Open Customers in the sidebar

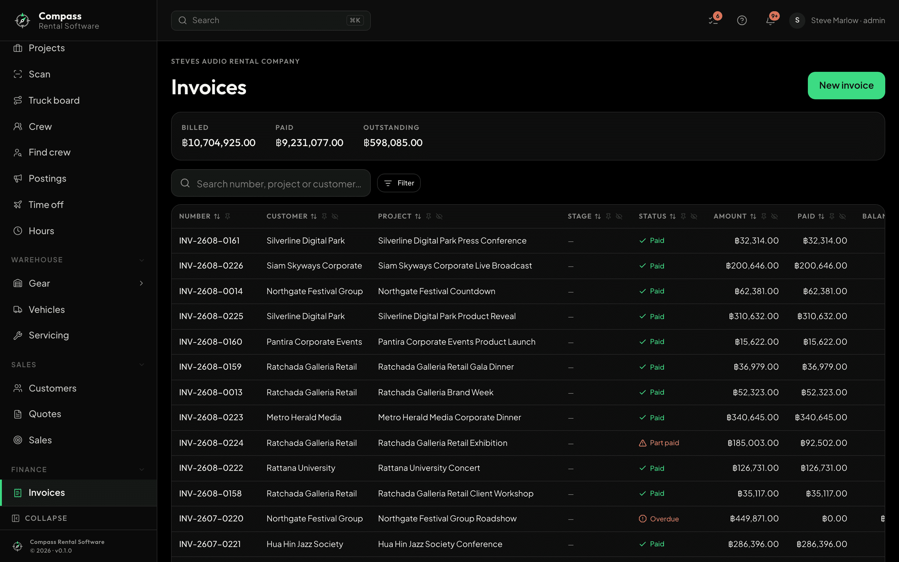coord(78,388)
